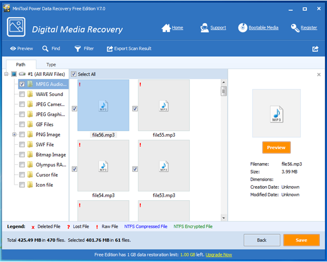Click the file53.mp3 filename label
Screen dimensions: 327x262
164,195
